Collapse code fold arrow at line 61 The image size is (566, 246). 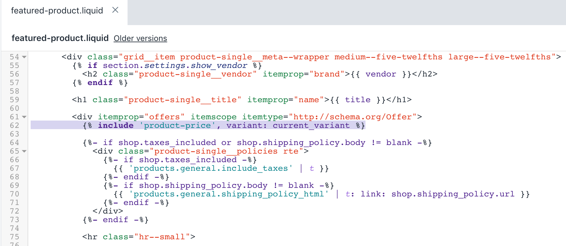click(x=24, y=117)
